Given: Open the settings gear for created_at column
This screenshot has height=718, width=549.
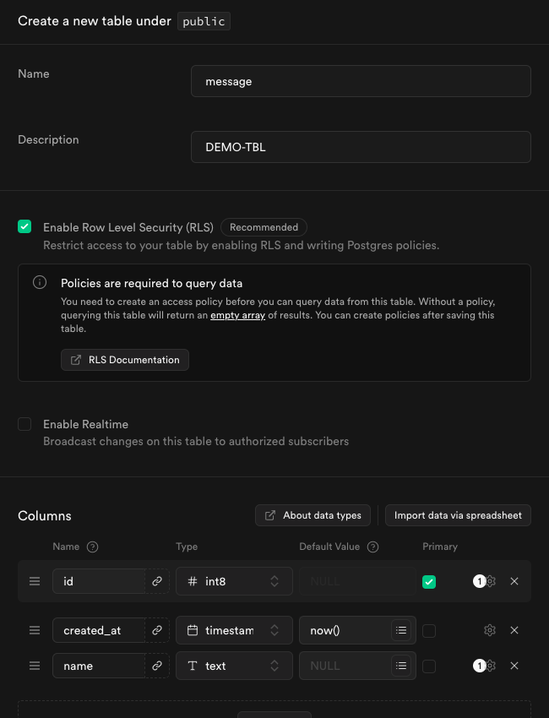Looking at the screenshot, I should click(490, 630).
